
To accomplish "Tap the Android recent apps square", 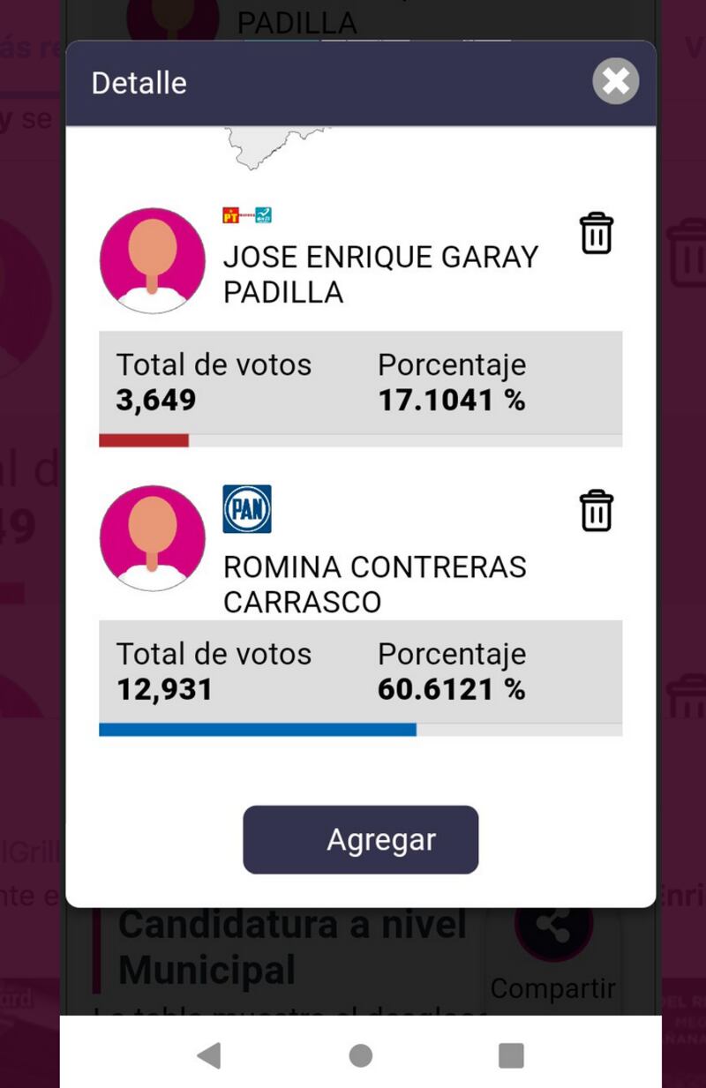I will pos(511,1055).
